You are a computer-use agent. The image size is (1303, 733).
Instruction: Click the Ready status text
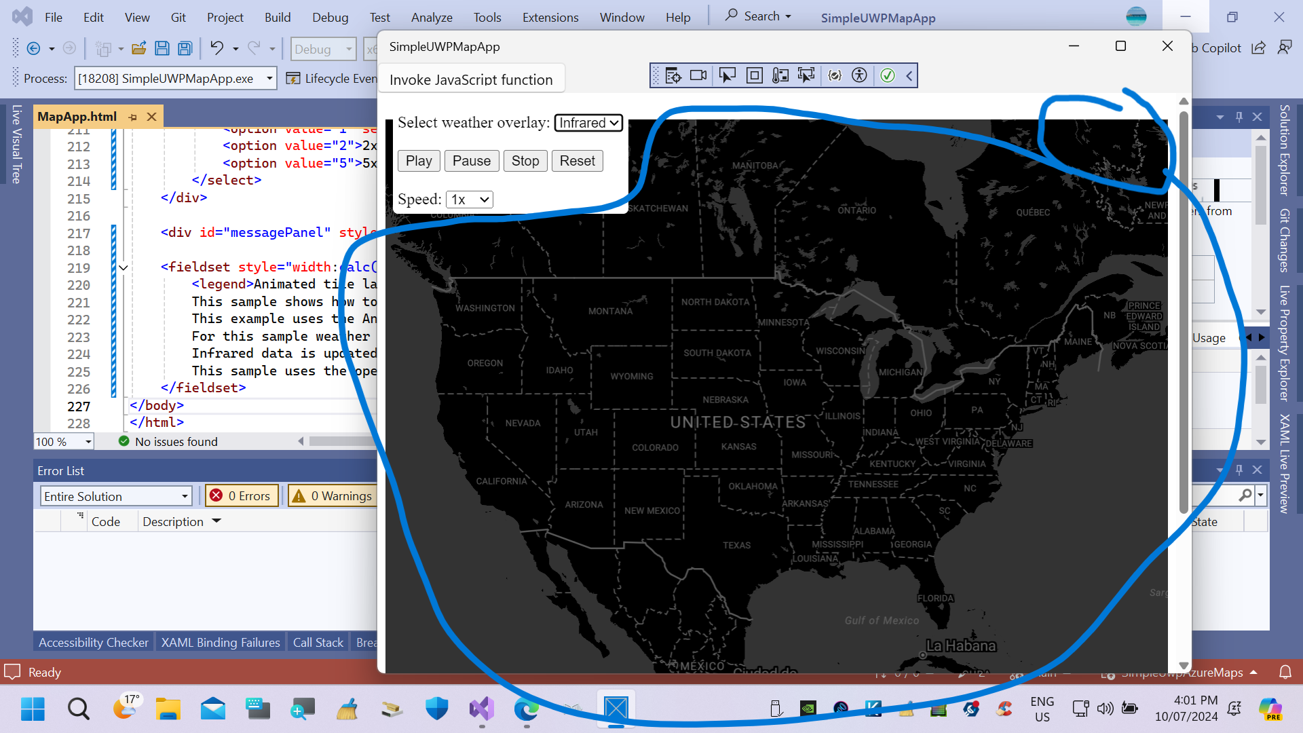pyautogui.click(x=45, y=673)
